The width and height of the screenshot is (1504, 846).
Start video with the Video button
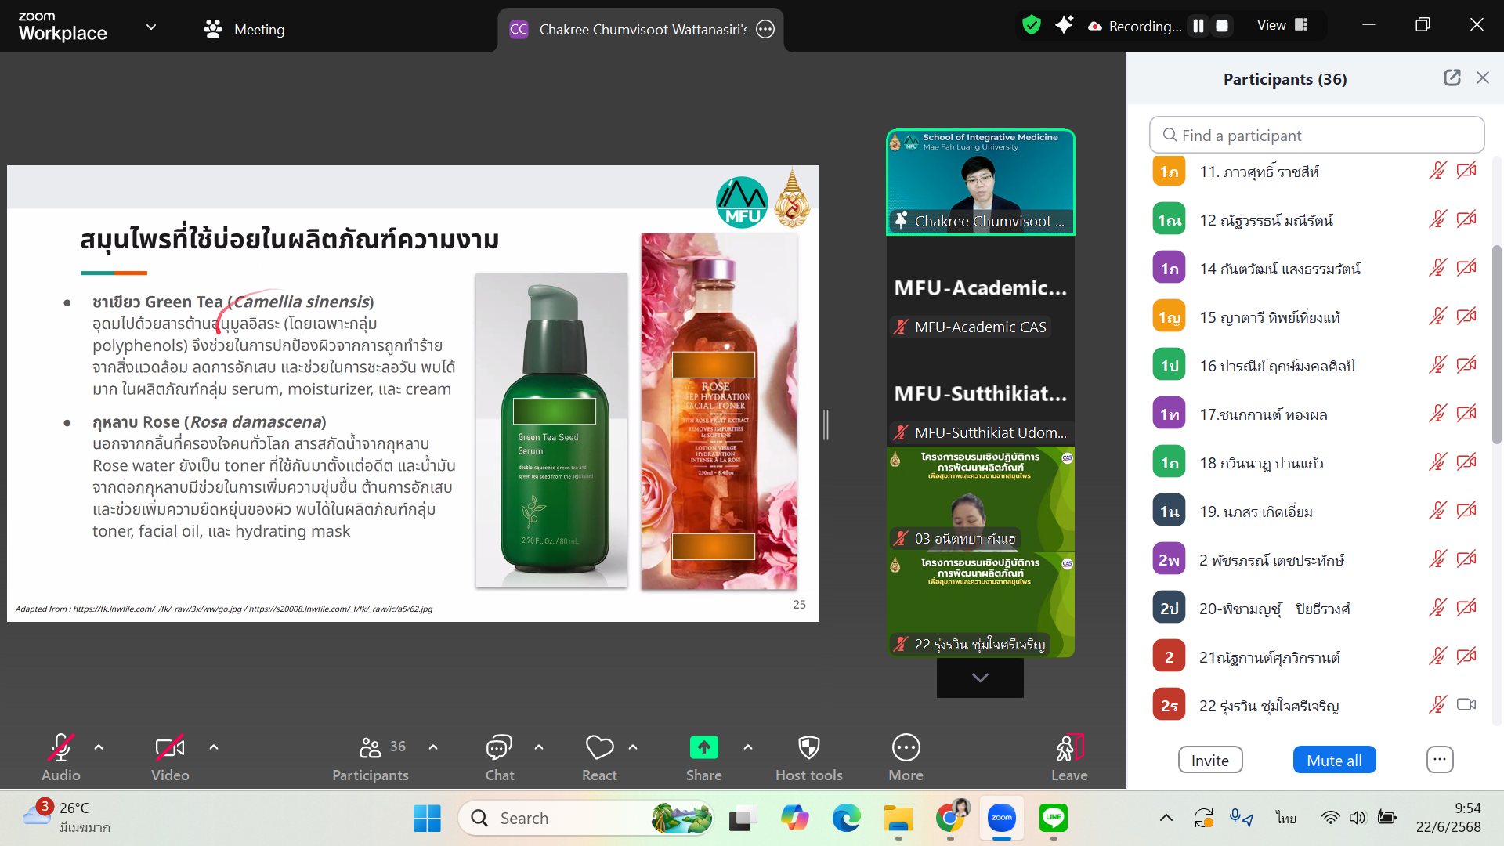(170, 757)
